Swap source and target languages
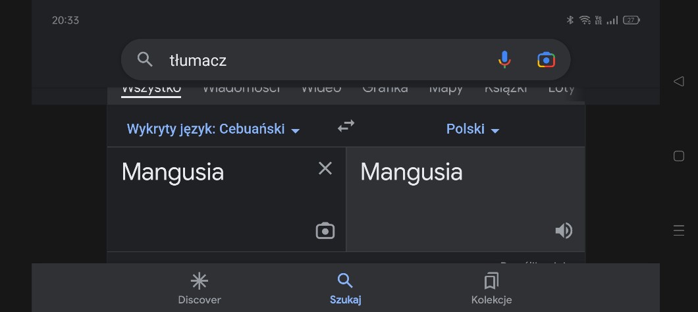This screenshot has height=312, width=698. 346,126
